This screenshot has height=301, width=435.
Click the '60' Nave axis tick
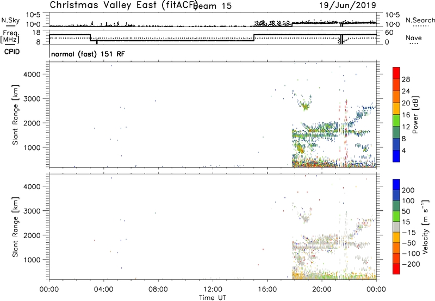(x=389, y=33)
